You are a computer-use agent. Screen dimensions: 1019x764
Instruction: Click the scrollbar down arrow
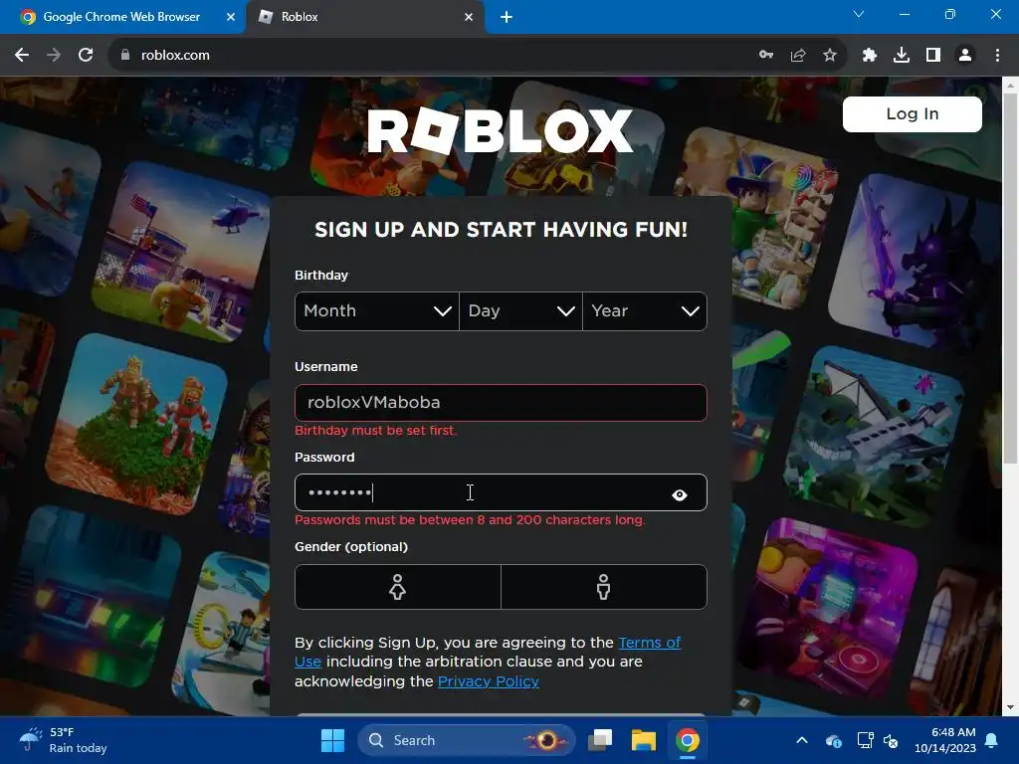(x=1010, y=708)
